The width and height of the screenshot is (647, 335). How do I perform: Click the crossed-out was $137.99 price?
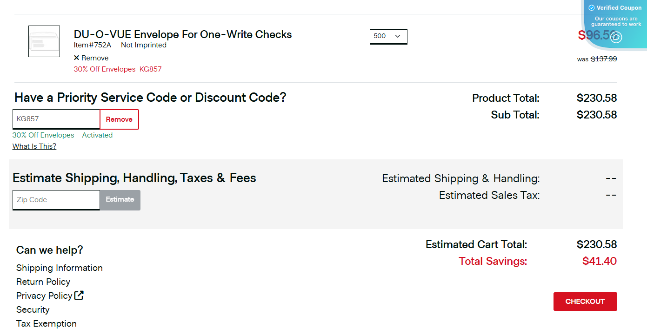604,59
